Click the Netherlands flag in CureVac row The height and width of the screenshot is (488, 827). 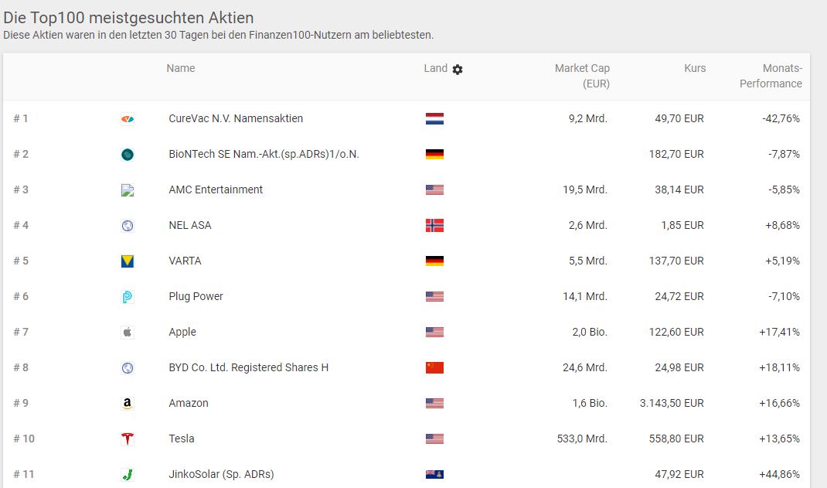[434, 119]
